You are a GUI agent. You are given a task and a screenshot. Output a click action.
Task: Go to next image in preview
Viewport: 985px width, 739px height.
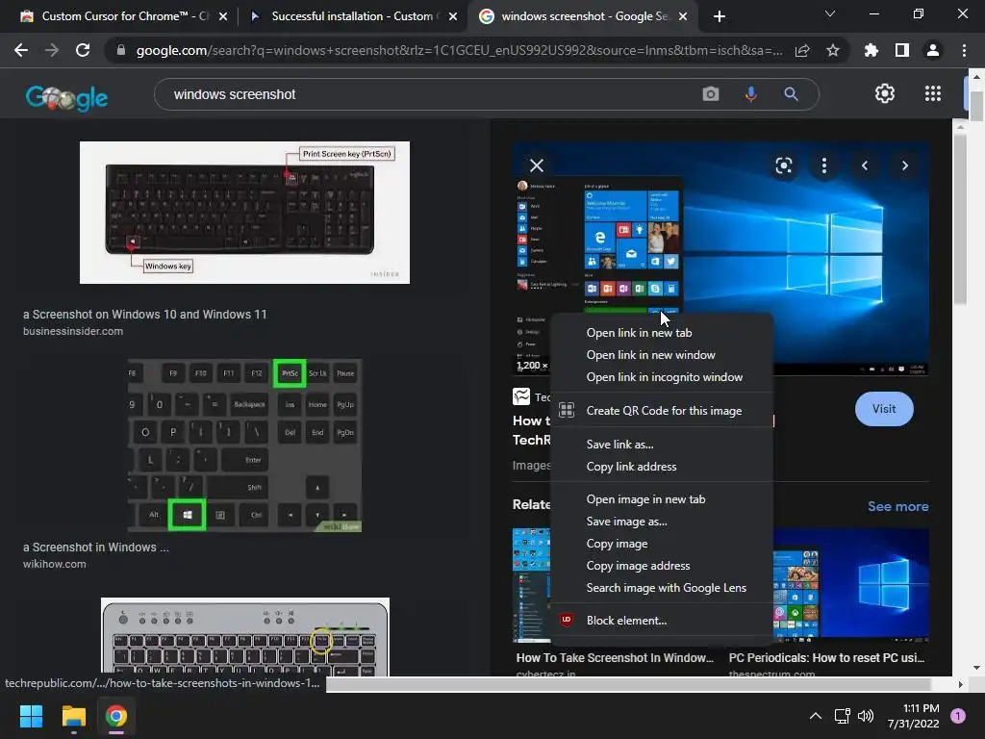905,166
